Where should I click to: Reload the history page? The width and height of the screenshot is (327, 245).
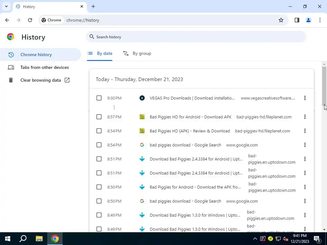pos(30,20)
